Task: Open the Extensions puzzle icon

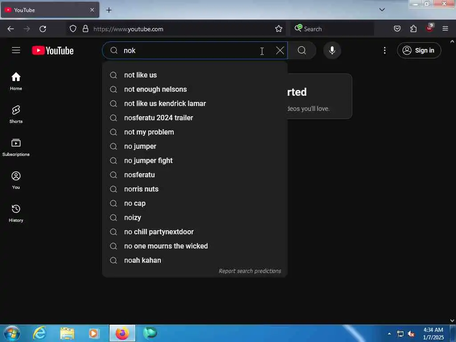Action: pos(413,28)
